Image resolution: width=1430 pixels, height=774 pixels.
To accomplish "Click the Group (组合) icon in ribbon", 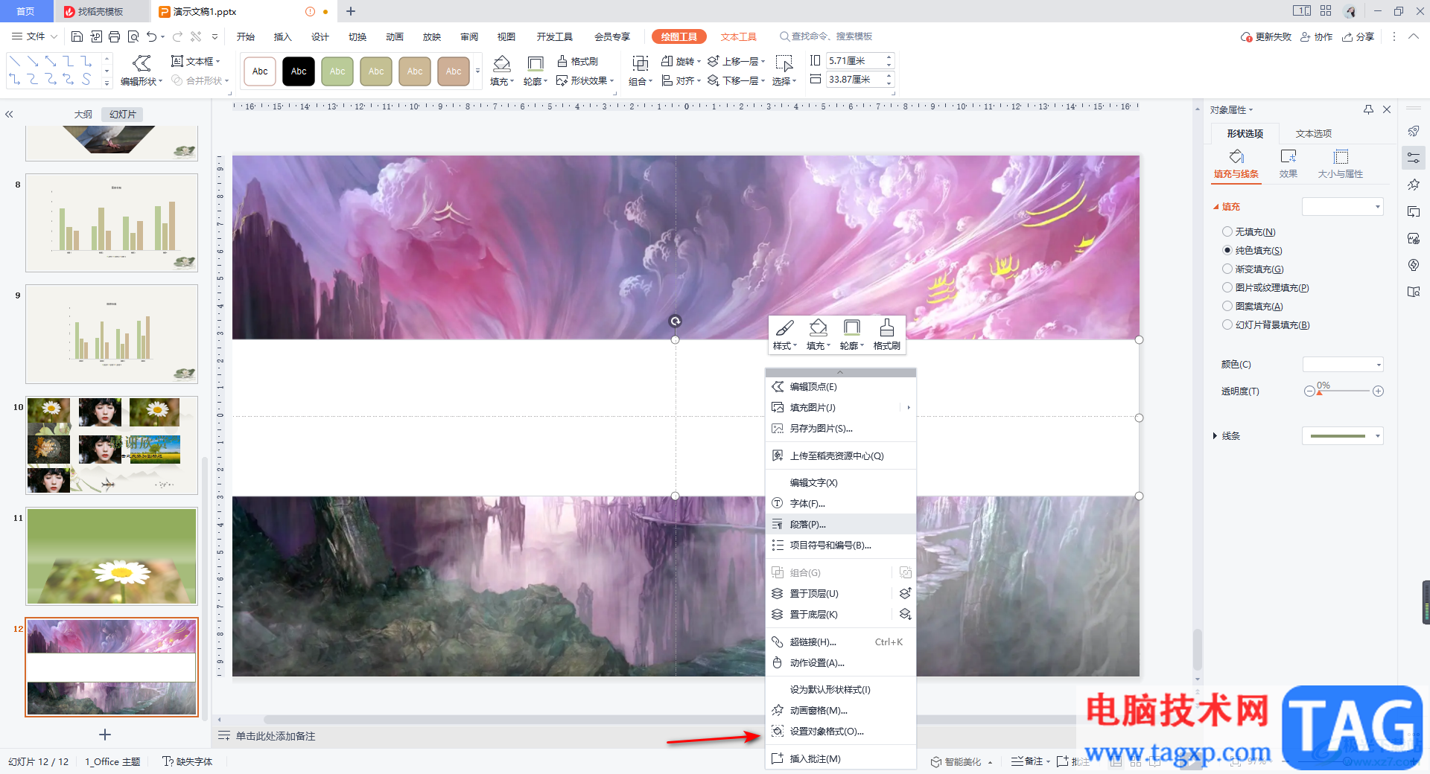I will pos(640,71).
